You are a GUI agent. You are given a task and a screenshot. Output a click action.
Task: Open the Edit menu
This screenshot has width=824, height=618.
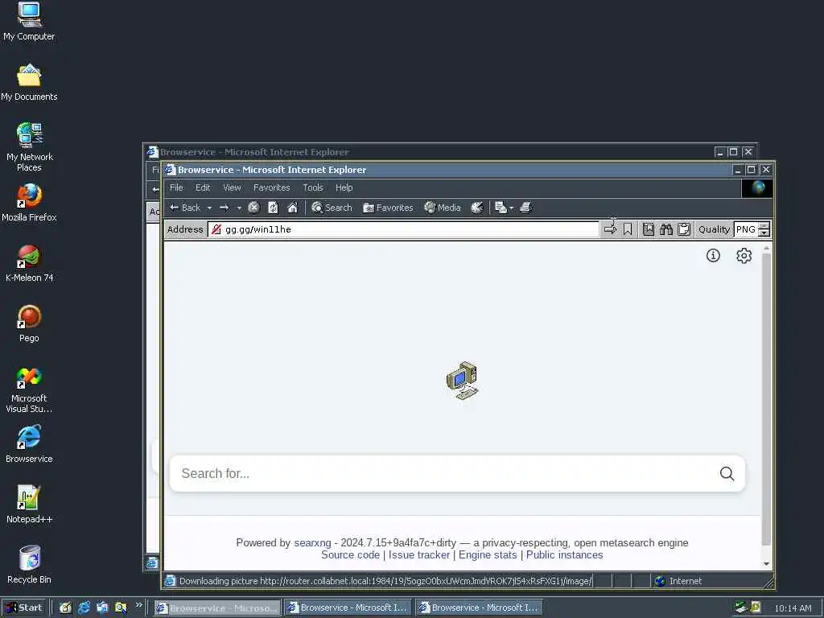203,187
